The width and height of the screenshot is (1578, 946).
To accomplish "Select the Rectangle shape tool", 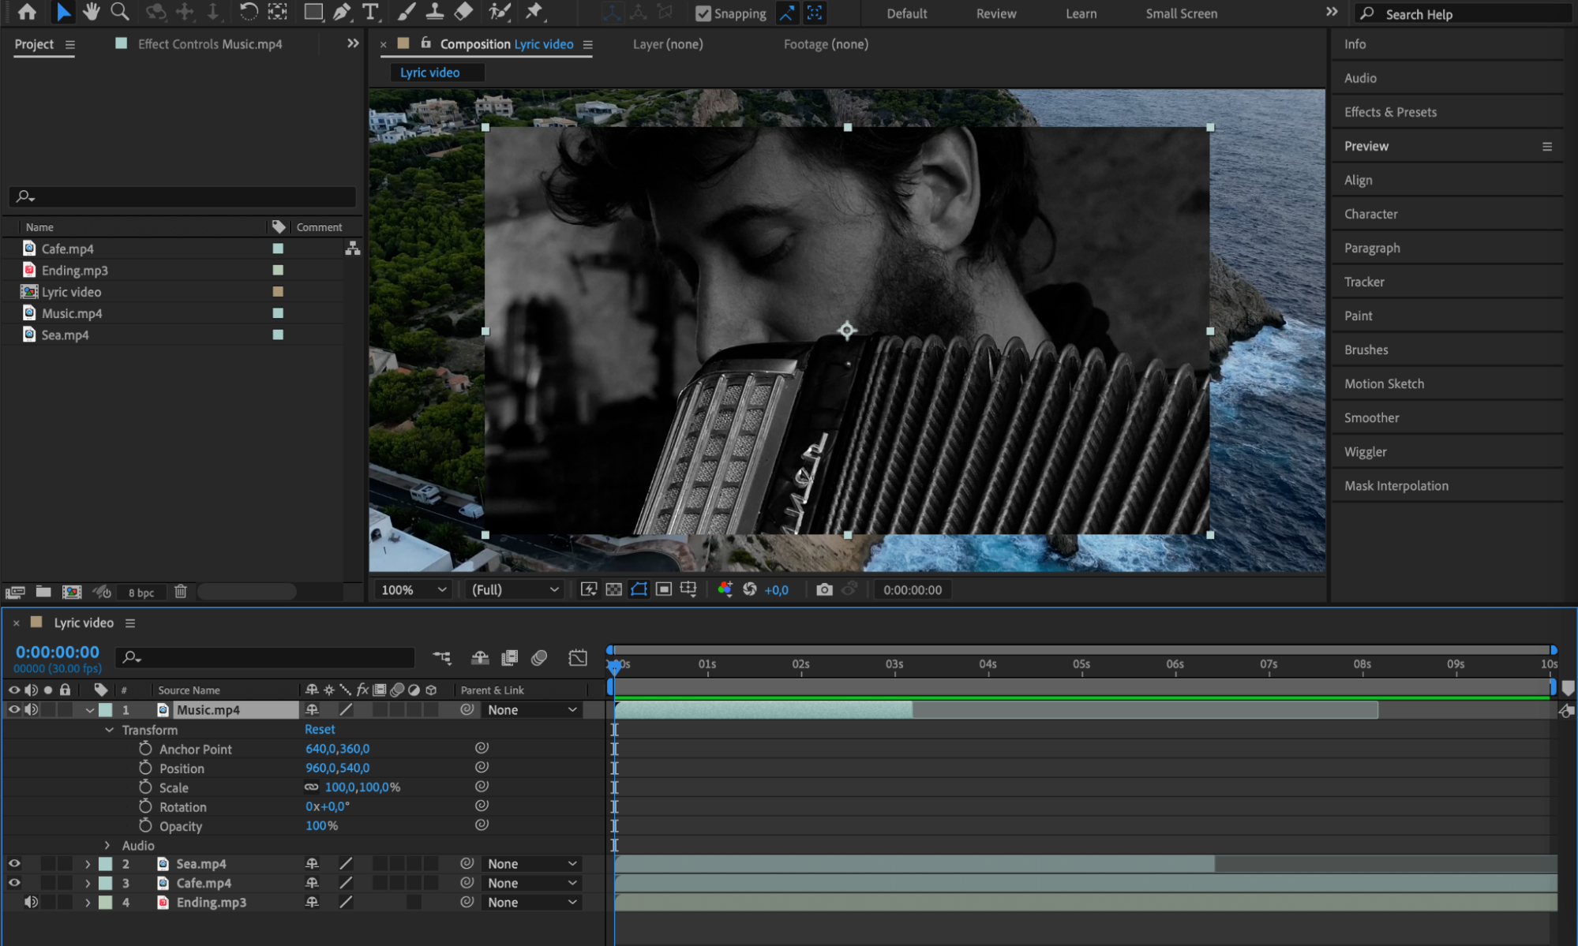I will click(313, 12).
